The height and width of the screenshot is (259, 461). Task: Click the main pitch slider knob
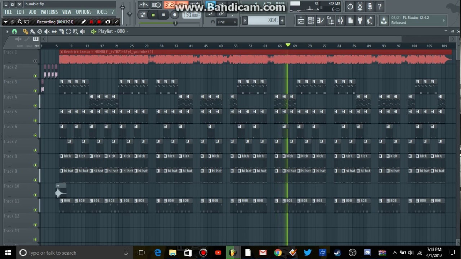pos(129,14)
